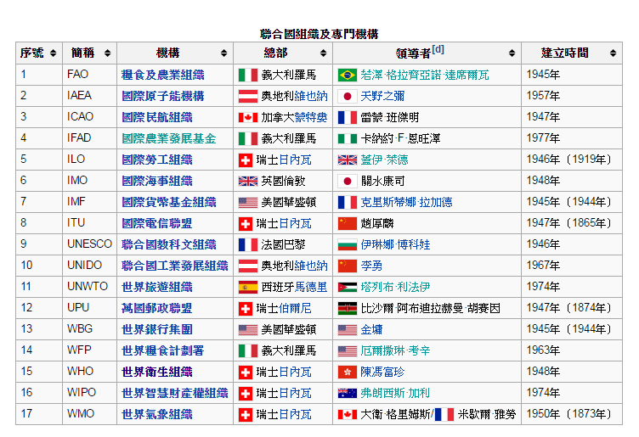Viewport: 639px width, 437px height.
Task: Click the Kenya flag in the UPU row
Action: [347, 308]
